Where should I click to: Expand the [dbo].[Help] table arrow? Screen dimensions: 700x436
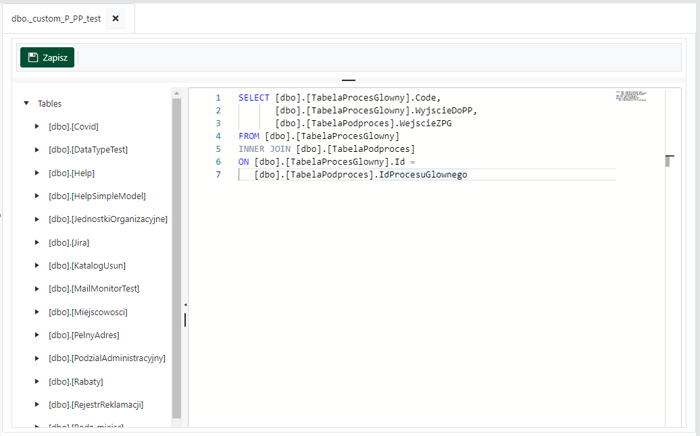tap(37, 173)
